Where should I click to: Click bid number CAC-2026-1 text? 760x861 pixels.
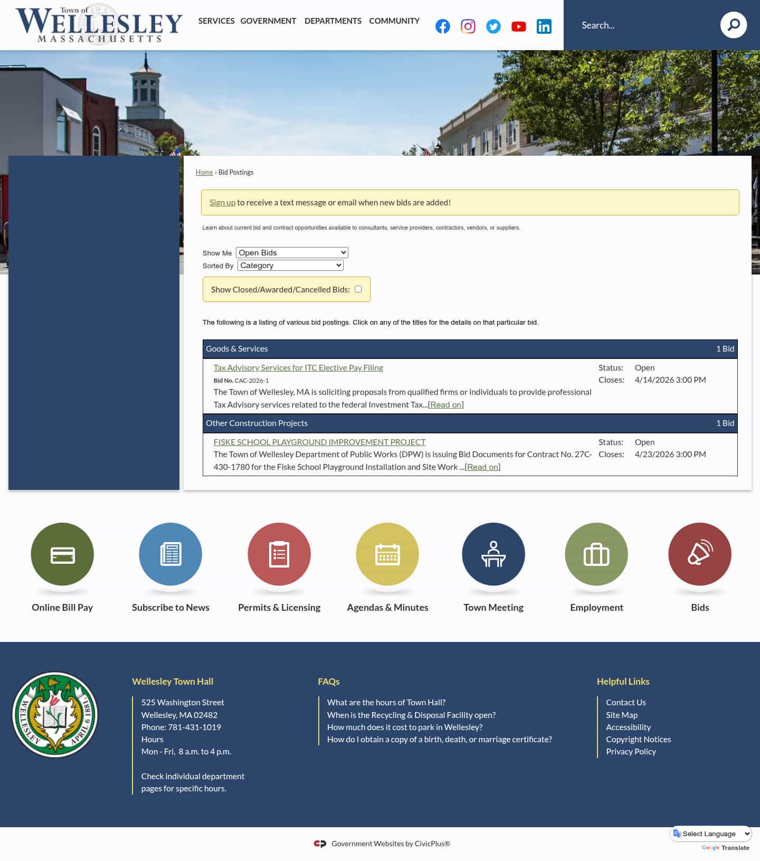point(252,381)
